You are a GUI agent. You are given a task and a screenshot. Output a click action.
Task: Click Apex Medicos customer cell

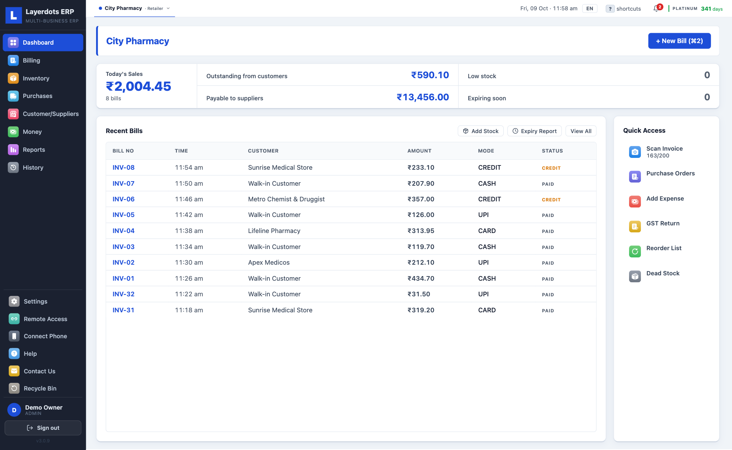coord(269,262)
